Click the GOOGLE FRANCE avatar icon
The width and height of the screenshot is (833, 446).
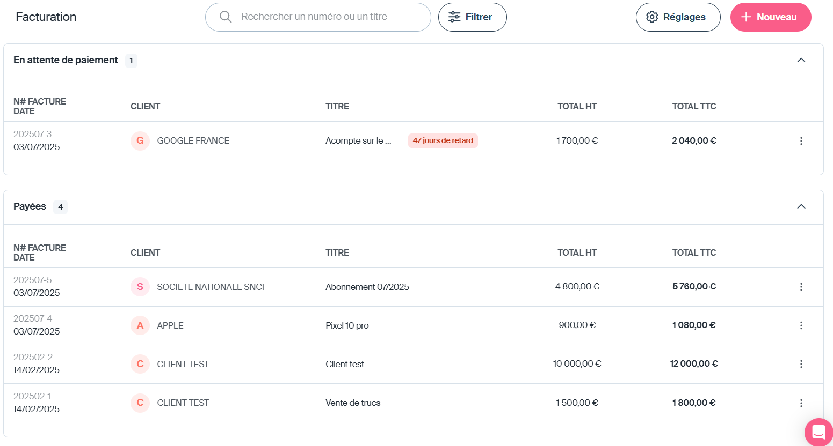pyautogui.click(x=140, y=141)
